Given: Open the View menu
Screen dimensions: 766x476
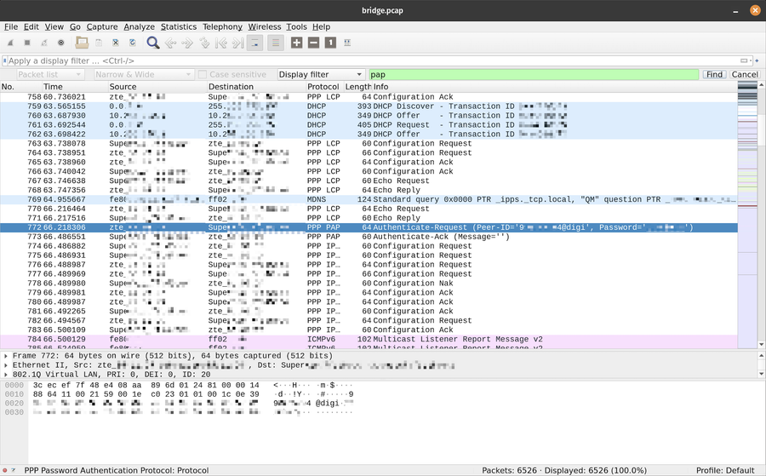Looking at the screenshot, I should pyautogui.click(x=54, y=27).
